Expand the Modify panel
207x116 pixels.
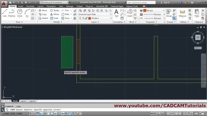[x=58, y=22]
